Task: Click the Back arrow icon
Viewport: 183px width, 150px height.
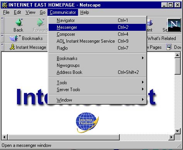Action: coord(19,22)
